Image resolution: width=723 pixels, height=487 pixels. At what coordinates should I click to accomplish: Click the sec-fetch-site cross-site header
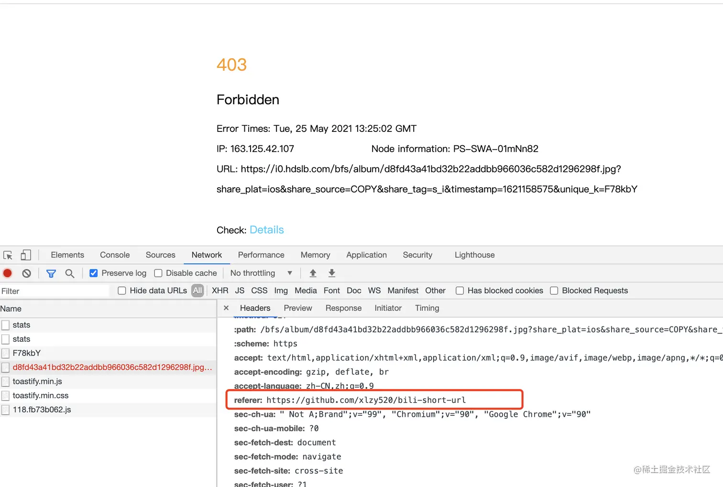(x=288, y=471)
